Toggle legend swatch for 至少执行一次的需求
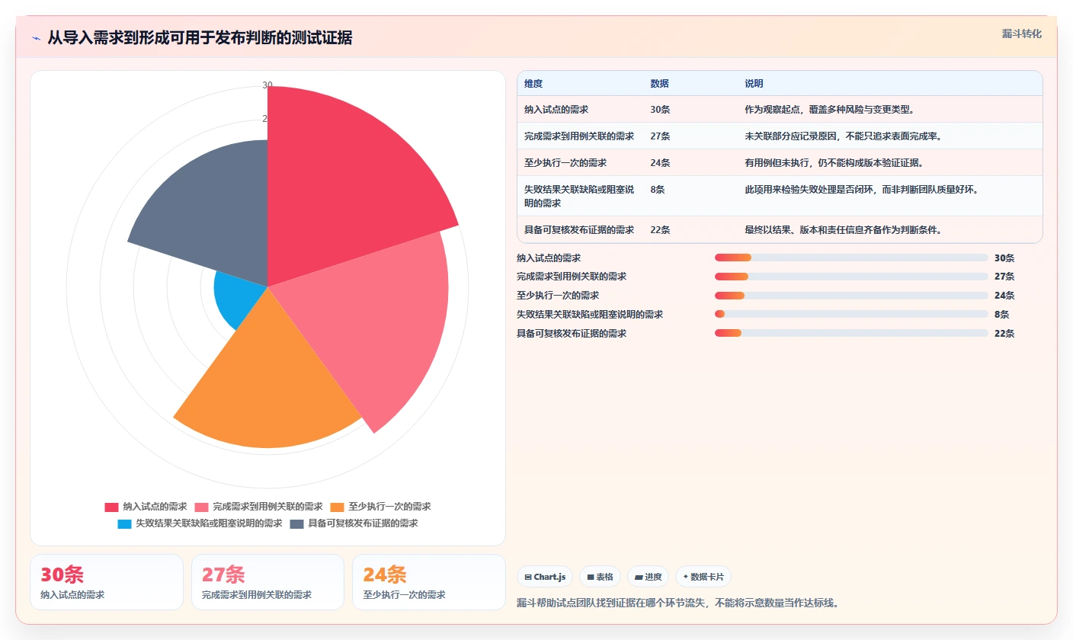 click(x=338, y=507)
